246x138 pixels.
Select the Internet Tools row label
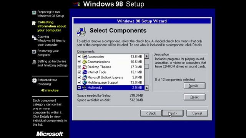pos(97,72)
